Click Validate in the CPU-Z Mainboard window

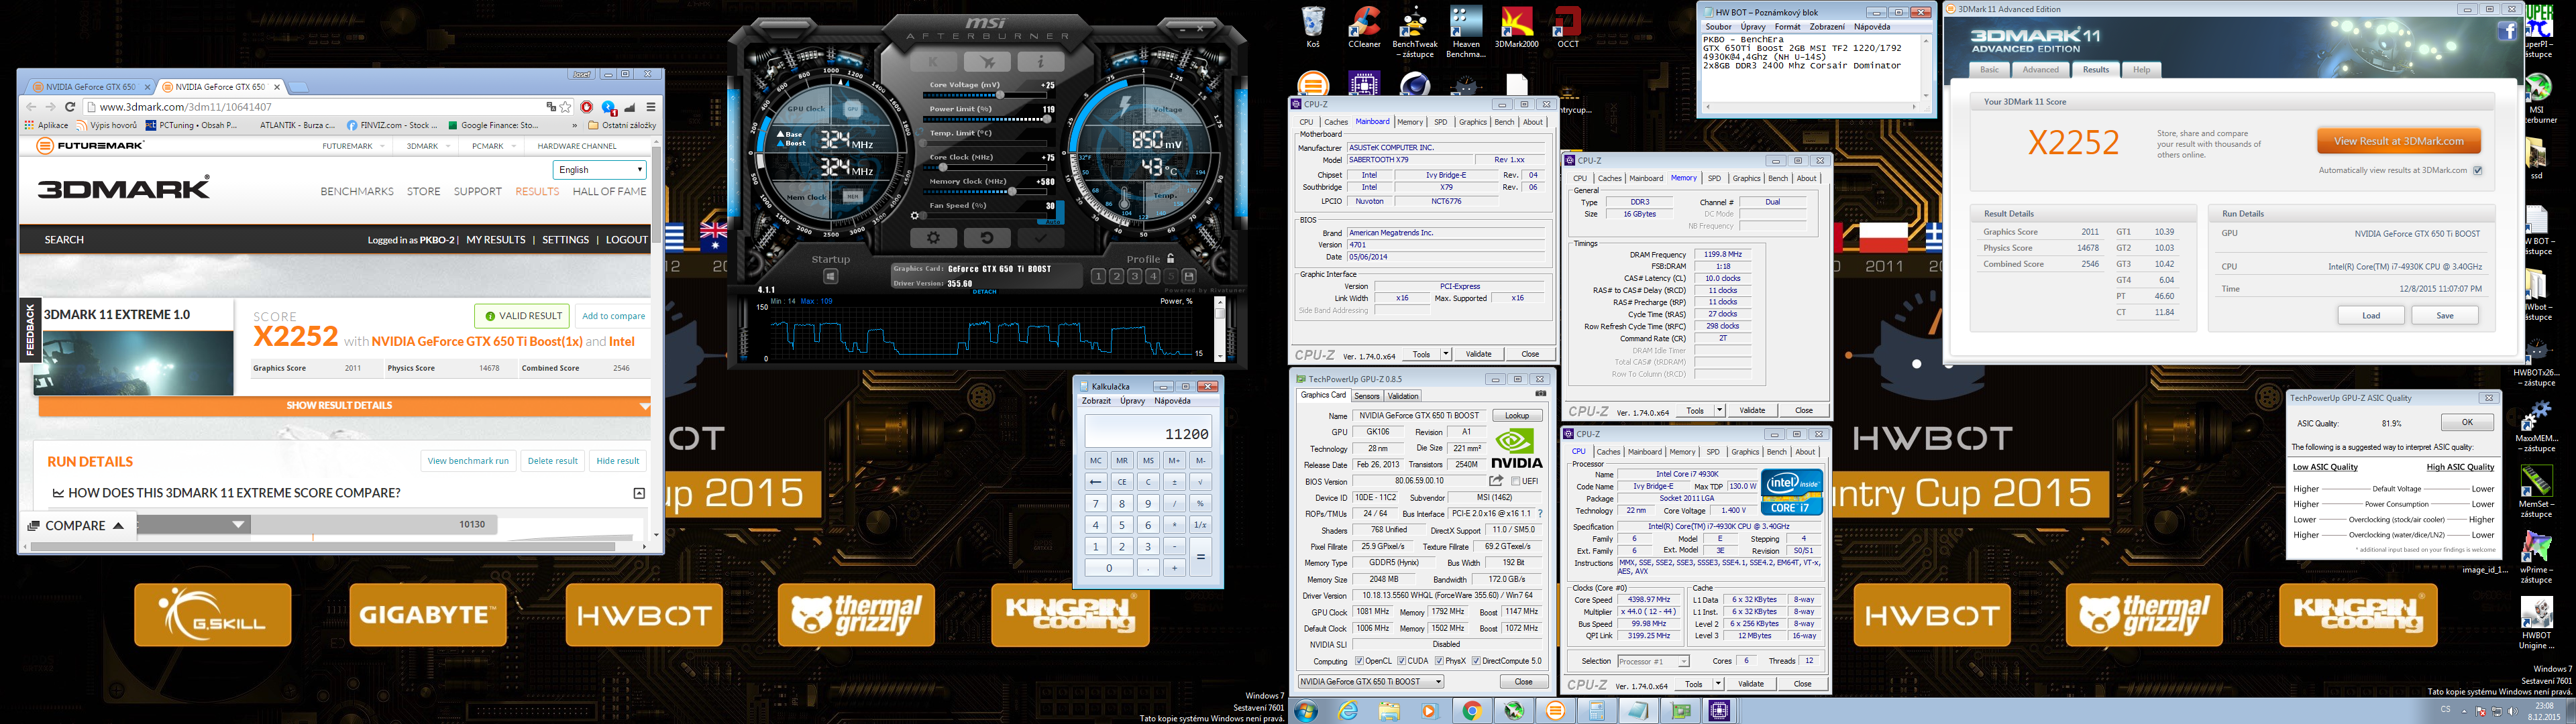(1478, 354)
